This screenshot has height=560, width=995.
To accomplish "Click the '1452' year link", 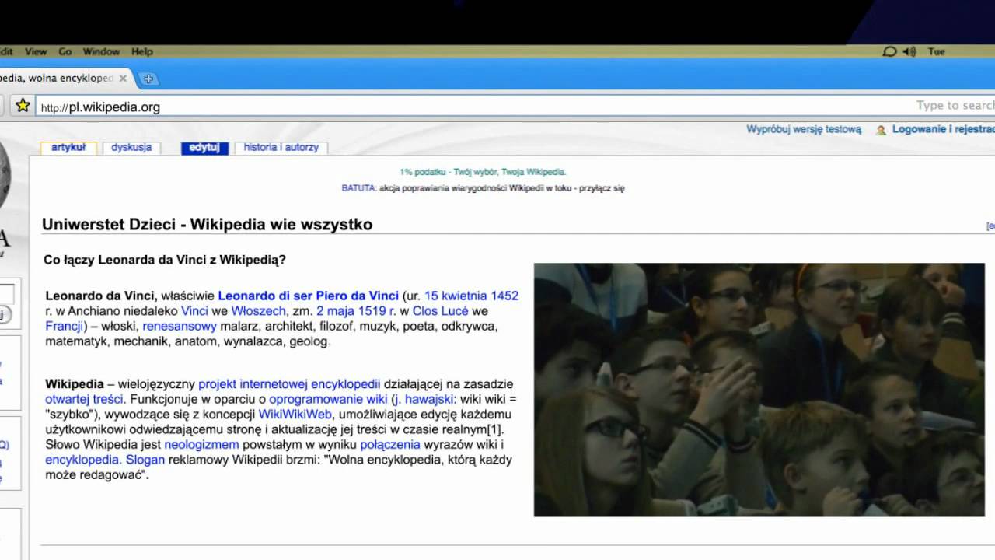I will point(504,296).
